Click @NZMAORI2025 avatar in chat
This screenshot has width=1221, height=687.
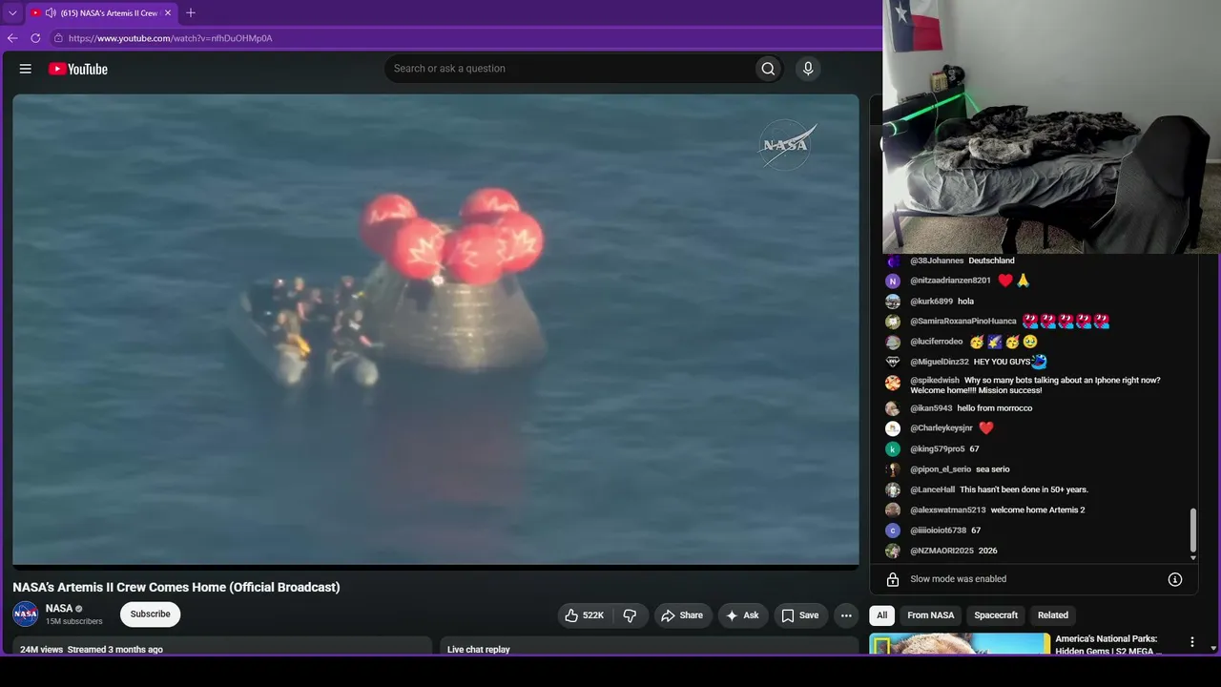tap(893, 551)
